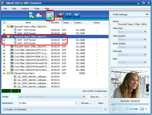Screen dimensions: 152x115
Task: Sort by the Name column header
Action: (x=28, y=22)
